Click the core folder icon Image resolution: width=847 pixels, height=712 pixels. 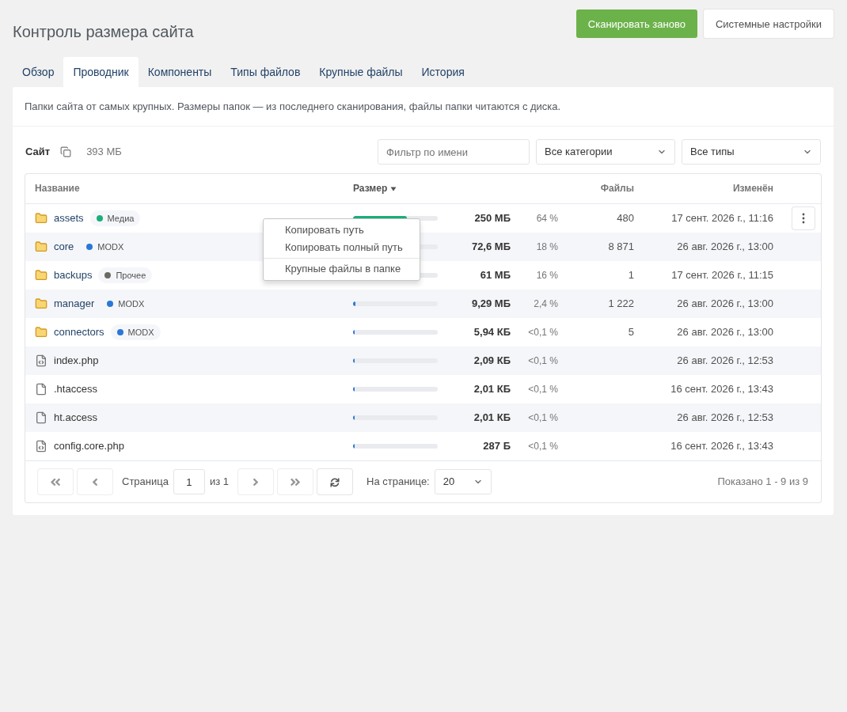41,247
